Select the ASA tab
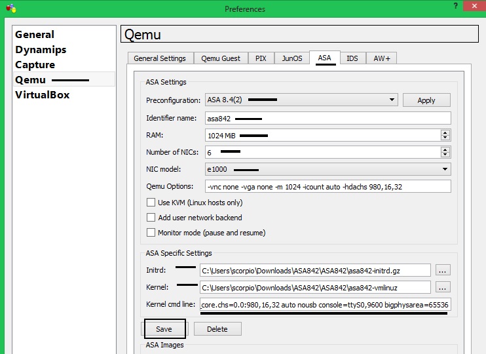The width and height of the screenshot is (486, 354). tap(324, 58)
